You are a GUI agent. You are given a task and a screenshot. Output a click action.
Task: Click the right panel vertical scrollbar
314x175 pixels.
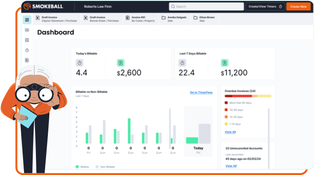(x=269, y=138)
